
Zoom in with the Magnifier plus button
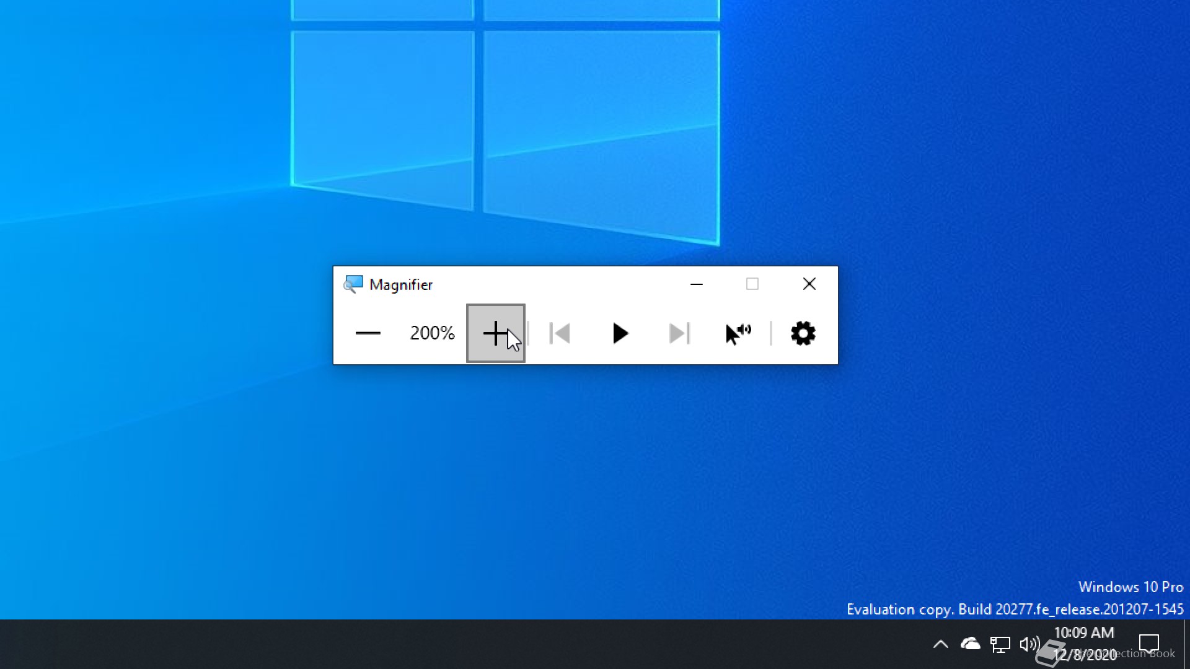click(x=496, y=333)
